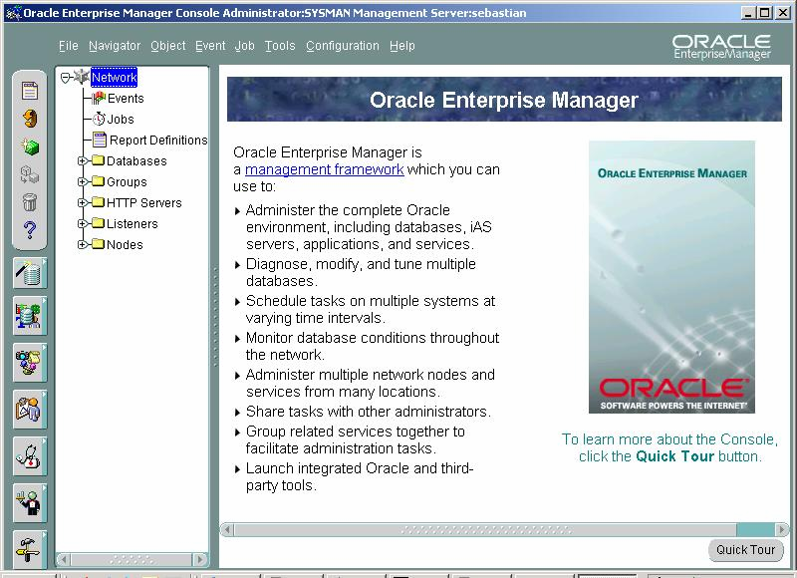Select the Databases tree label

point(136,160)
